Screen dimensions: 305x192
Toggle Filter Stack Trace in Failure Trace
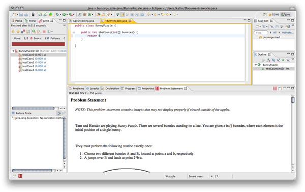pos(59,113)
